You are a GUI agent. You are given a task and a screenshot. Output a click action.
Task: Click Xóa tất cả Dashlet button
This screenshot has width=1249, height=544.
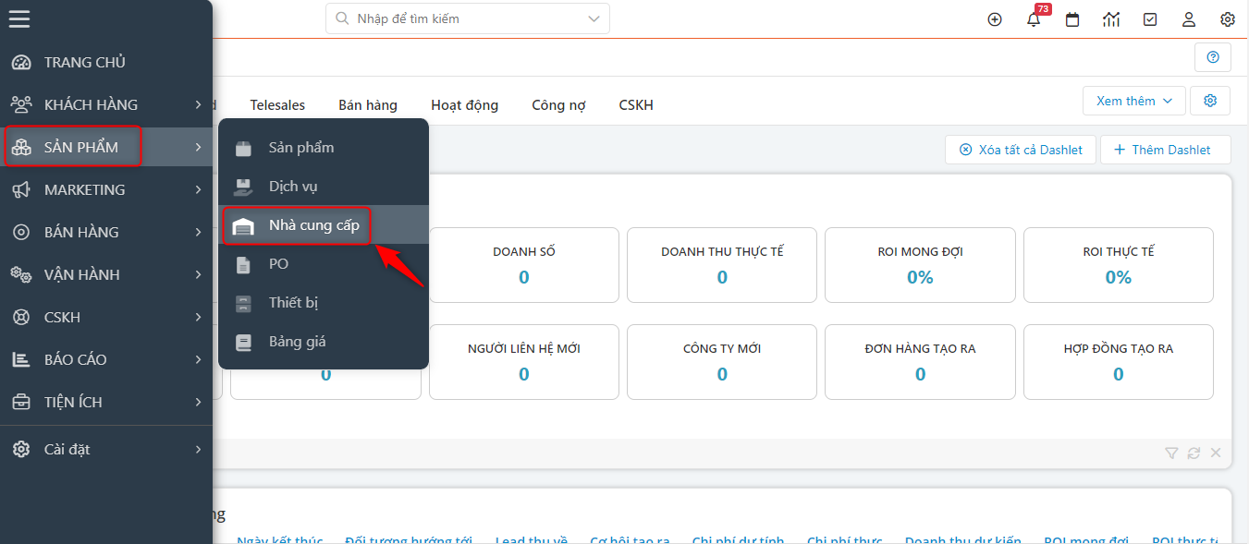tap(1021, 150)
